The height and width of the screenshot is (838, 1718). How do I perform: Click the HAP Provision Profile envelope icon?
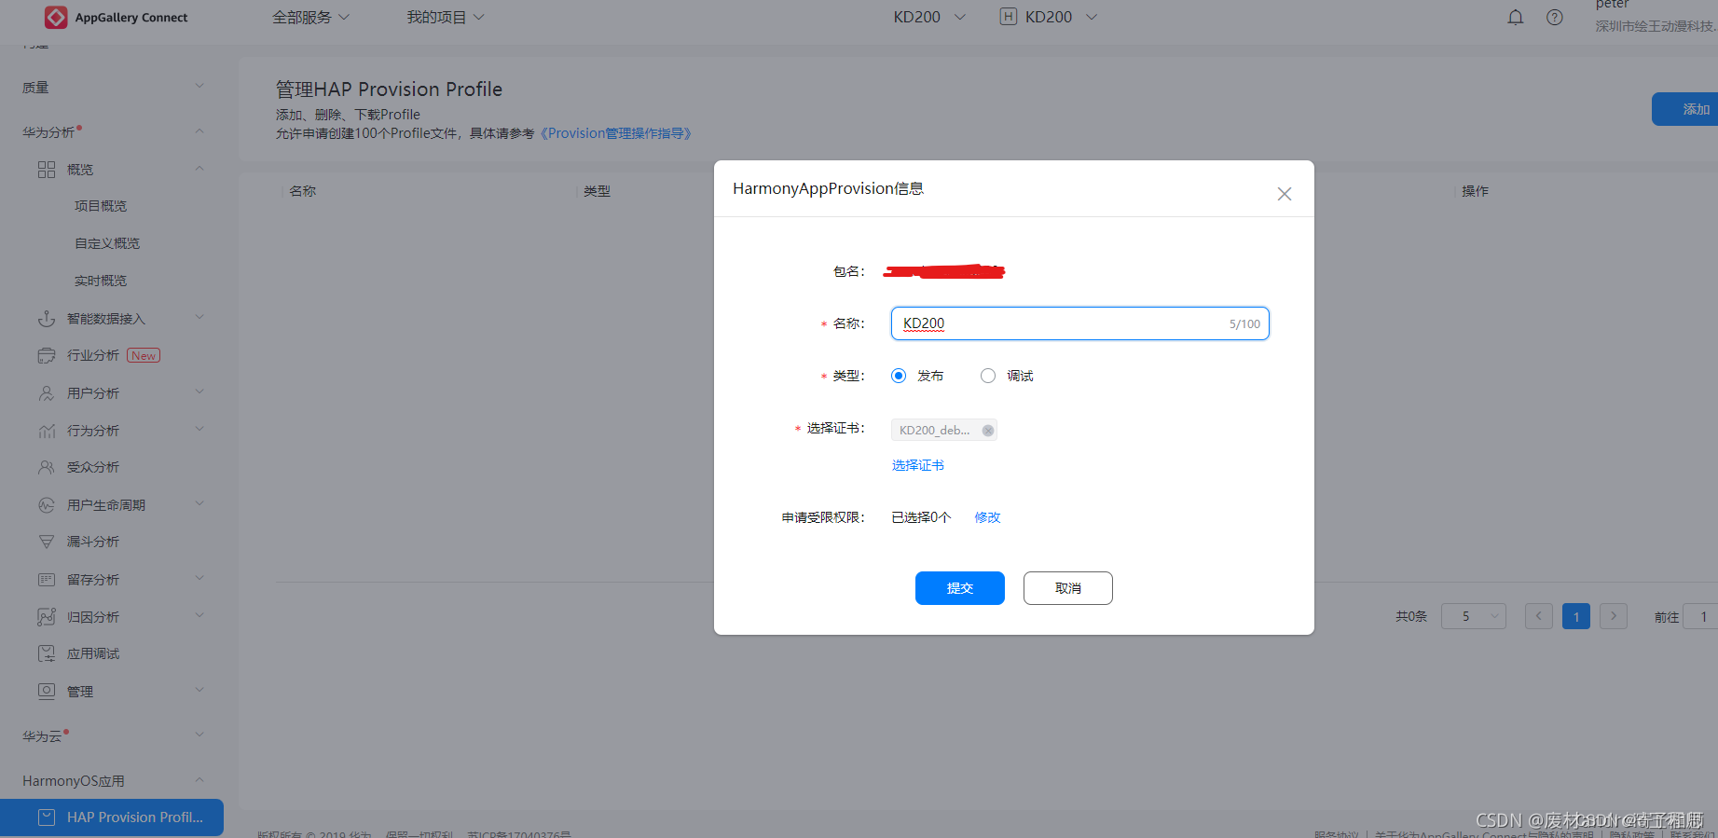47,817
